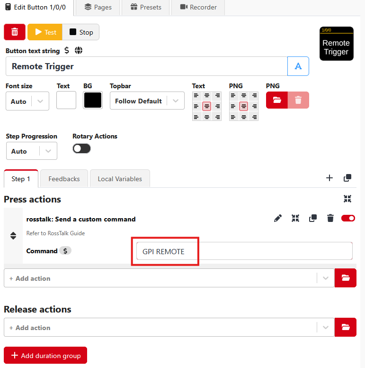Click the 'Refer to RossTalk Guide' text
This screenshot has height=368, width=365.
tap(55, 233)
